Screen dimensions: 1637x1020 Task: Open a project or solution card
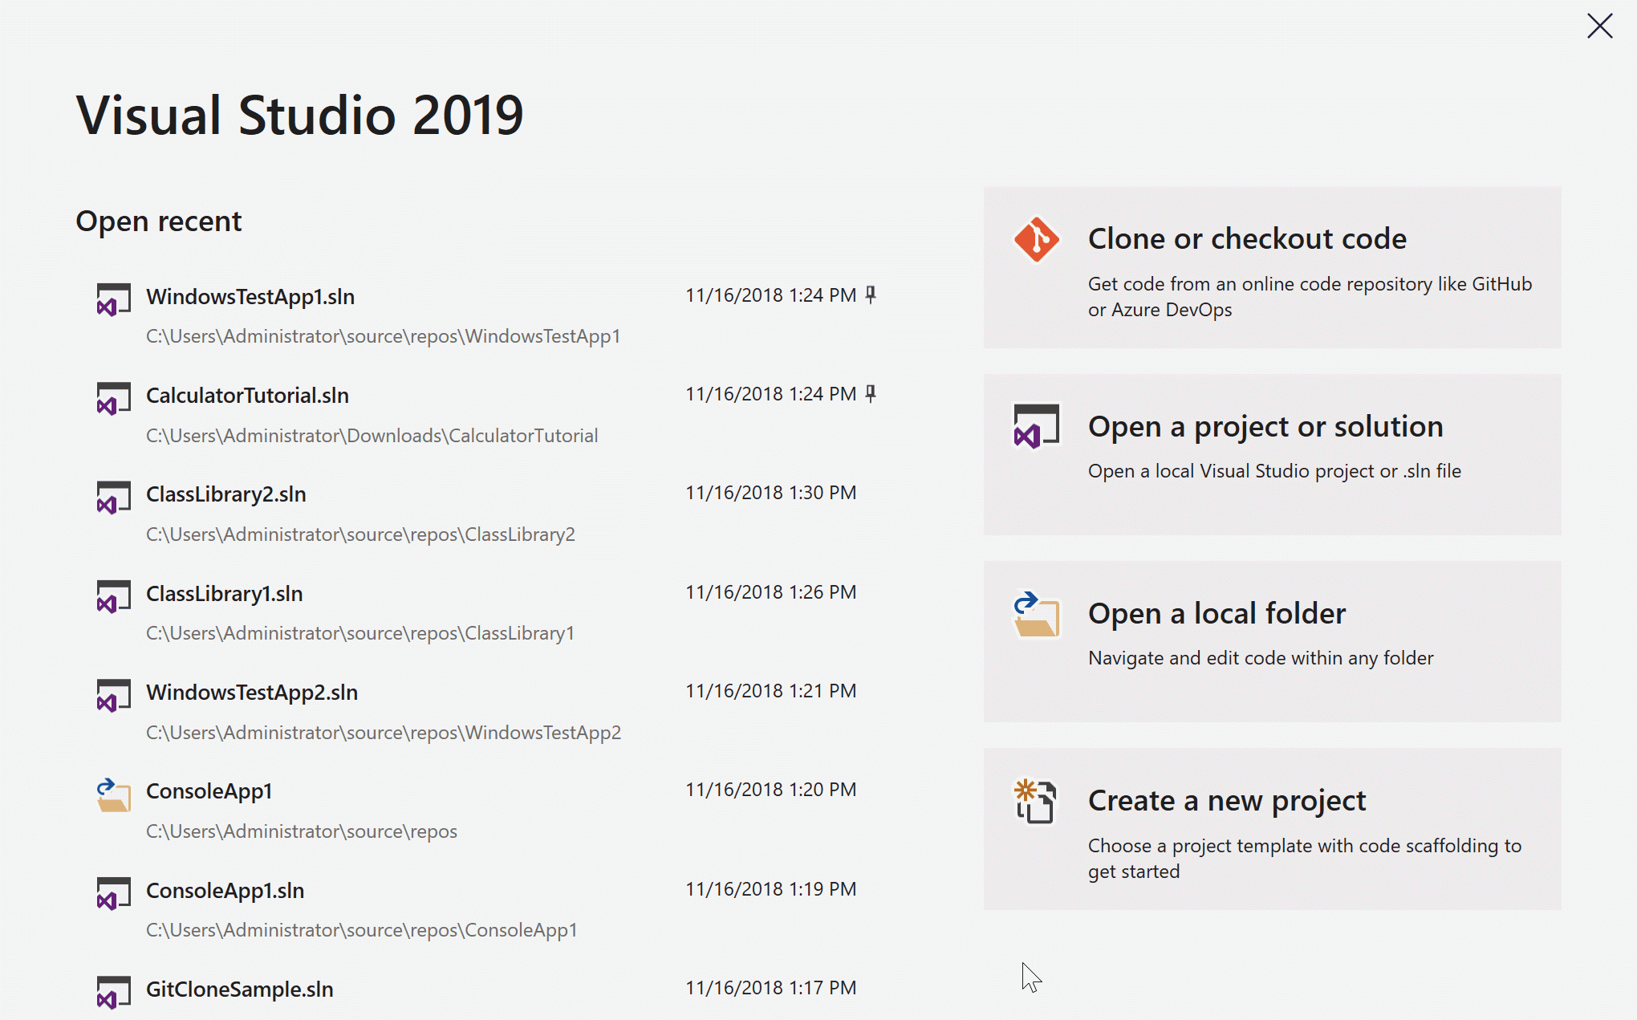click(x=1272, y=454)
